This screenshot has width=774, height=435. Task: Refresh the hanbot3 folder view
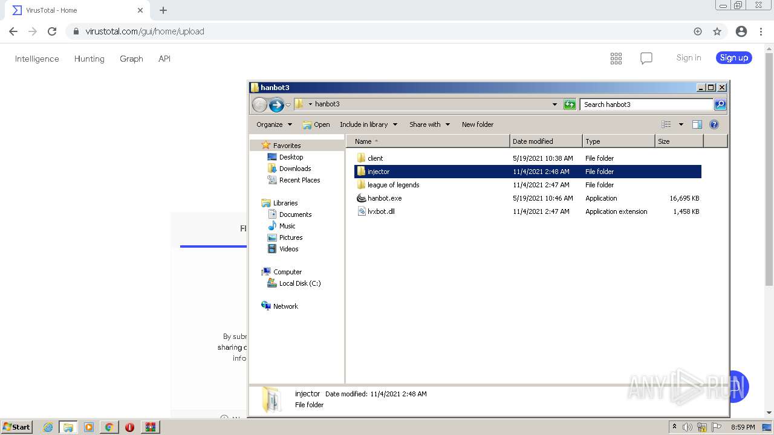point(570,105)
